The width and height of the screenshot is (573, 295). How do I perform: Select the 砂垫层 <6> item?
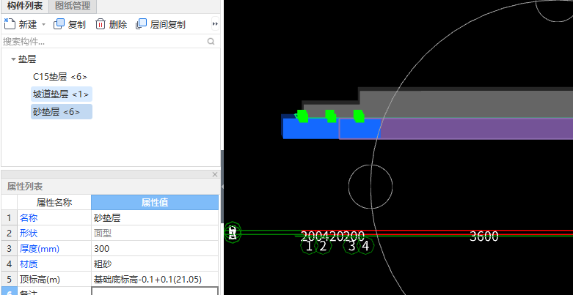point(61,111)
